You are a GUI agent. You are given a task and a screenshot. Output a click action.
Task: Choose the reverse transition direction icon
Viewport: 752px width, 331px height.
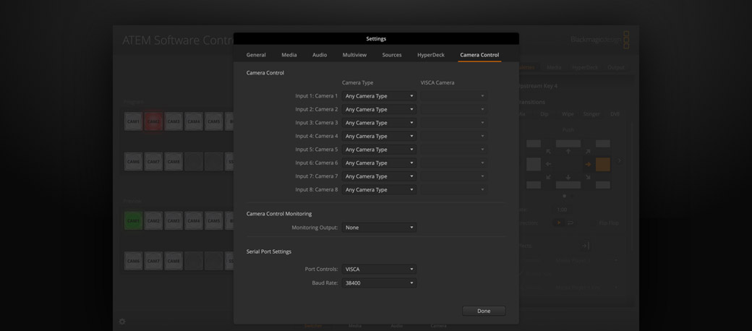pos(571,223)
